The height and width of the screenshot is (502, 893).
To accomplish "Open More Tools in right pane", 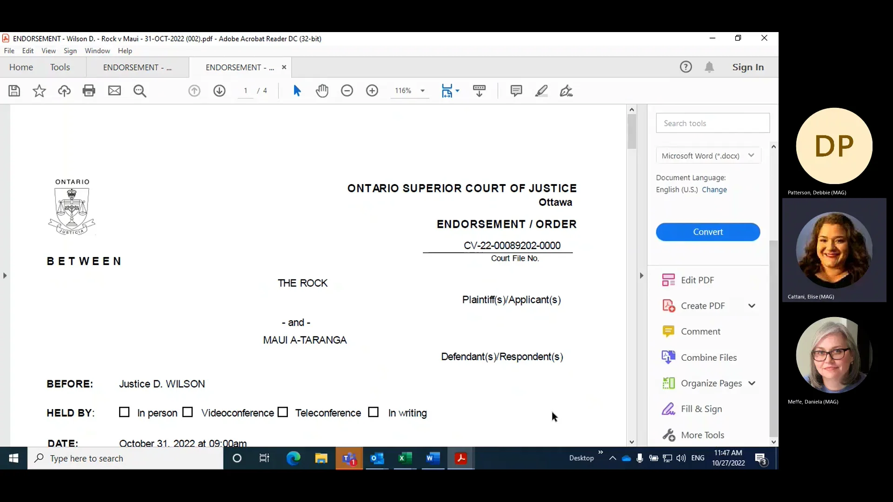I will 693,435.
